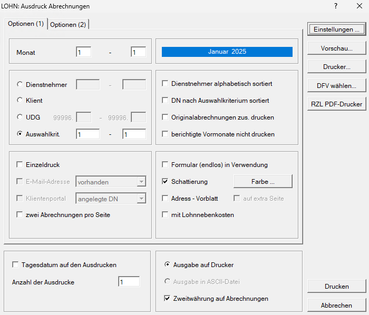The image size is (369, 315).
Task: Expand the E-Mail-Adresse 'vorhanden' dropdown
Action: (x=141, y=182)
